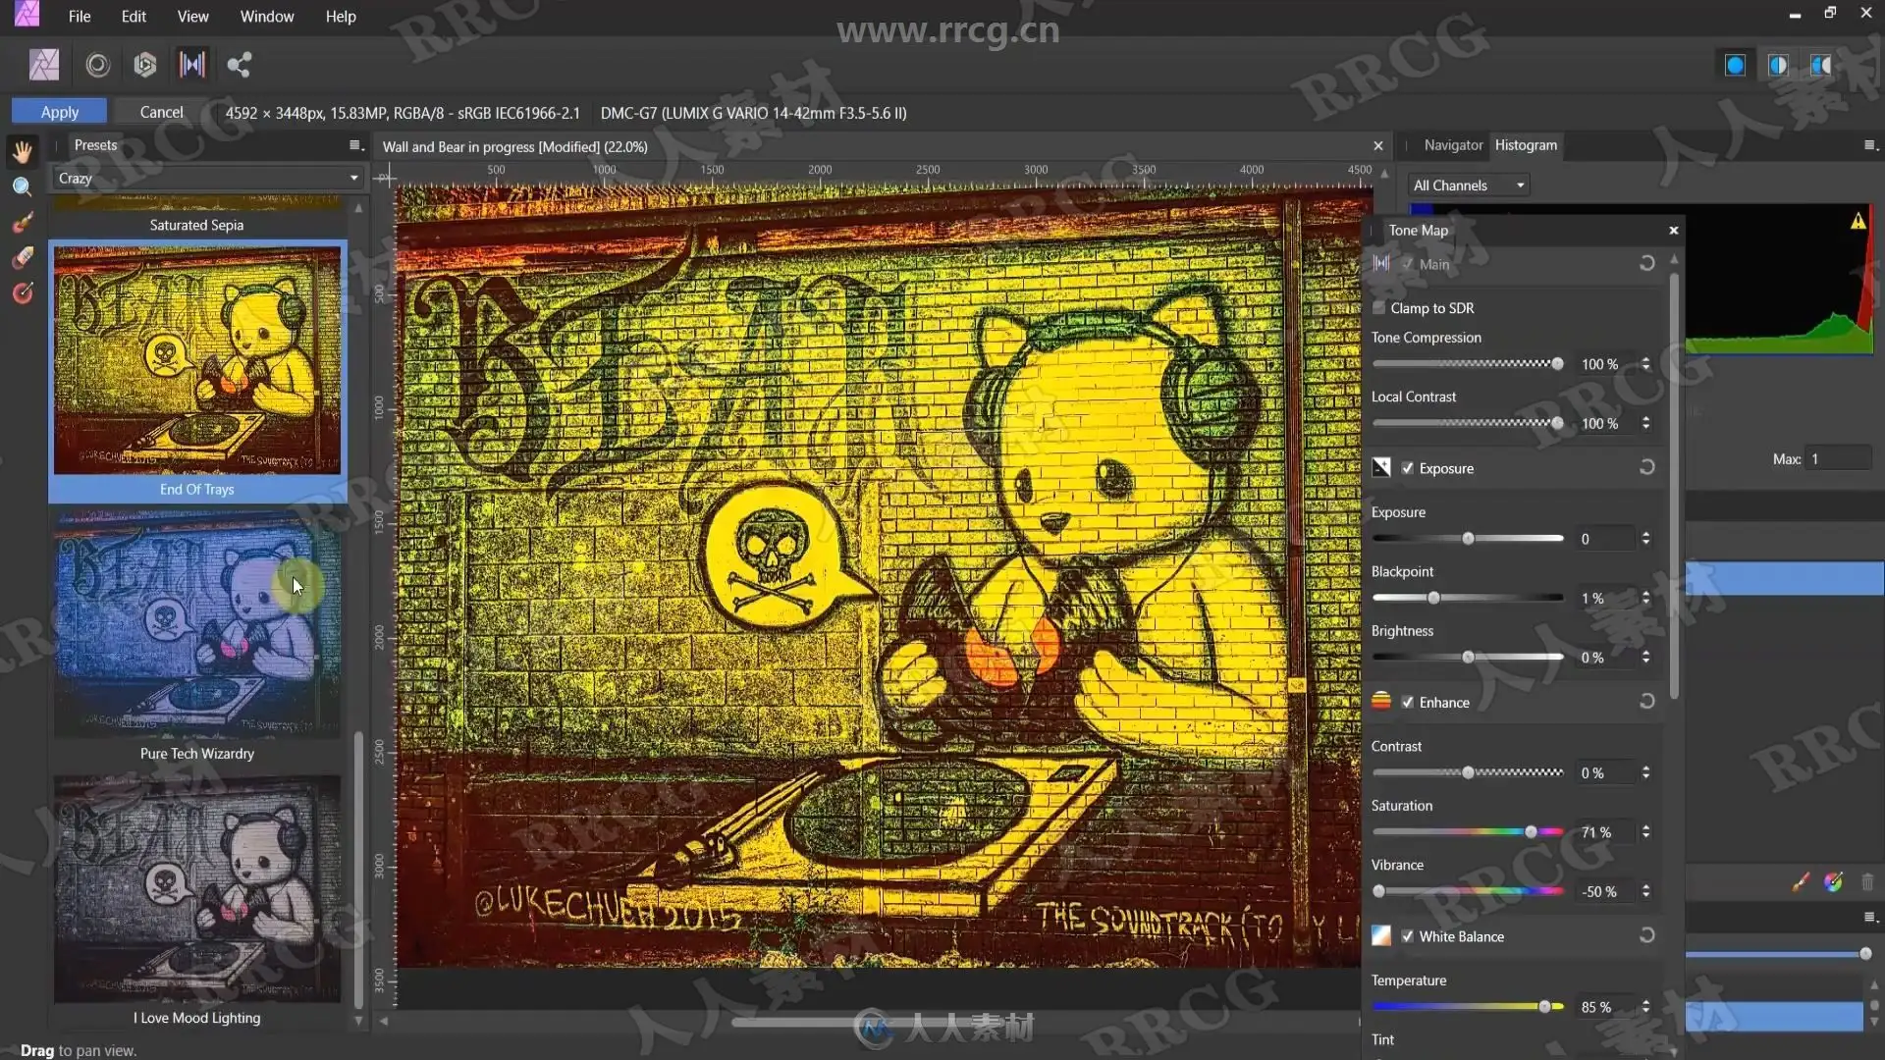1885x1060 pixels.
Task: Uncheck the White Balance checkbox
Action: coord(1408,936)
